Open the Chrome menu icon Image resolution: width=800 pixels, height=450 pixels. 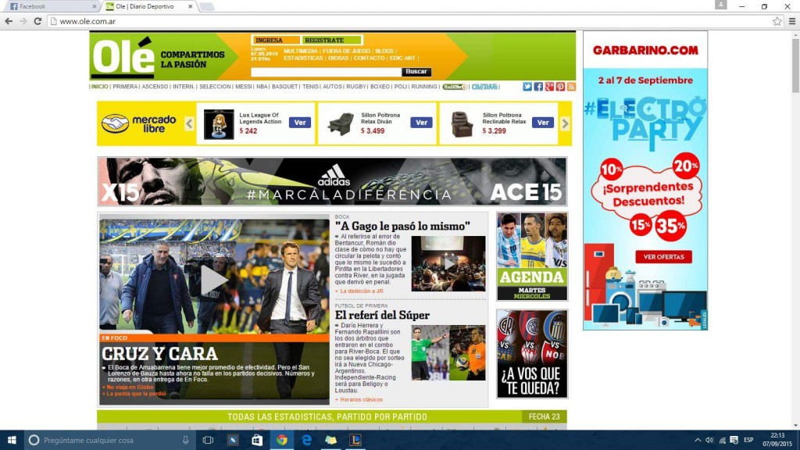(792, 21)
